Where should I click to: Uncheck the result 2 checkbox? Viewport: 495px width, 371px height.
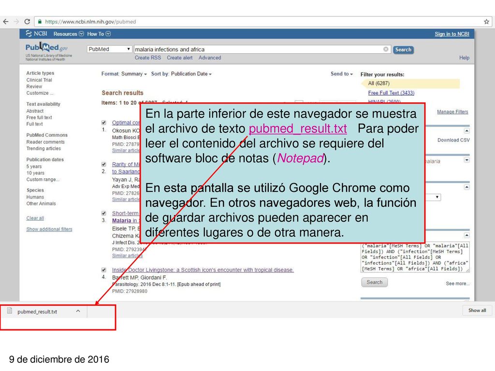click(x=103, y=164)
